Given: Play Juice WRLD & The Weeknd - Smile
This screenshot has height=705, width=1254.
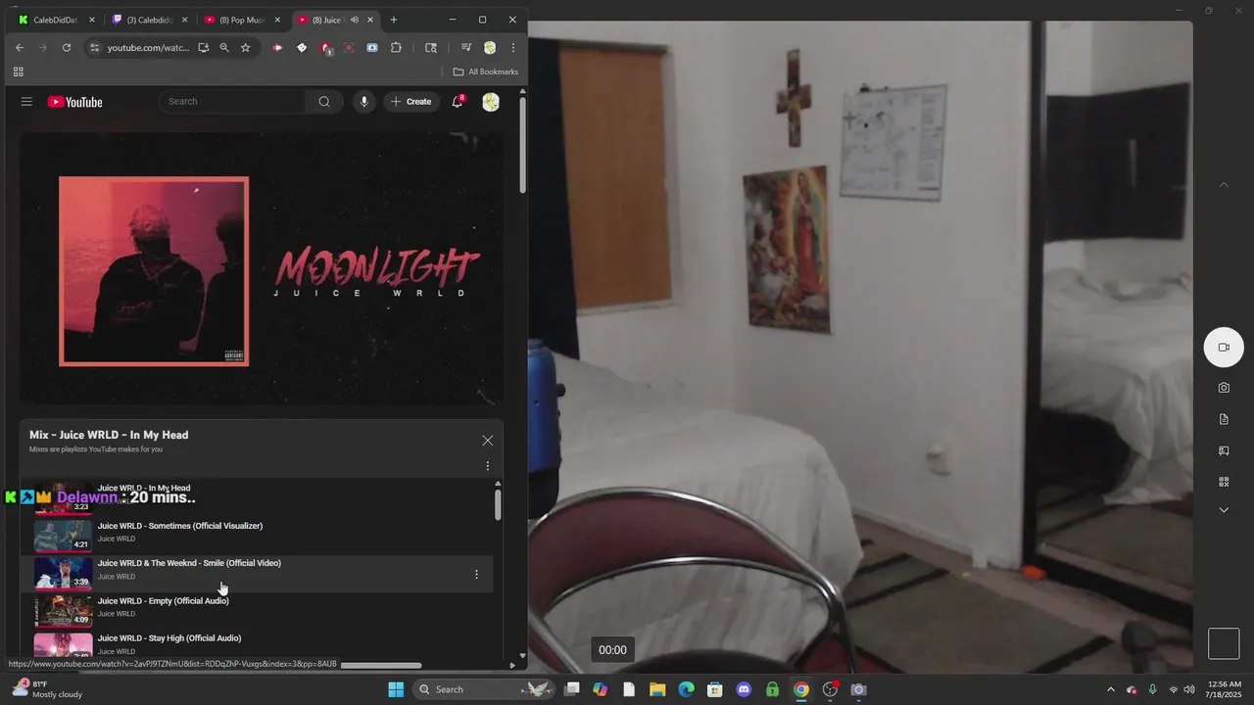Looking at the screenshot, I should pos(189,563).
